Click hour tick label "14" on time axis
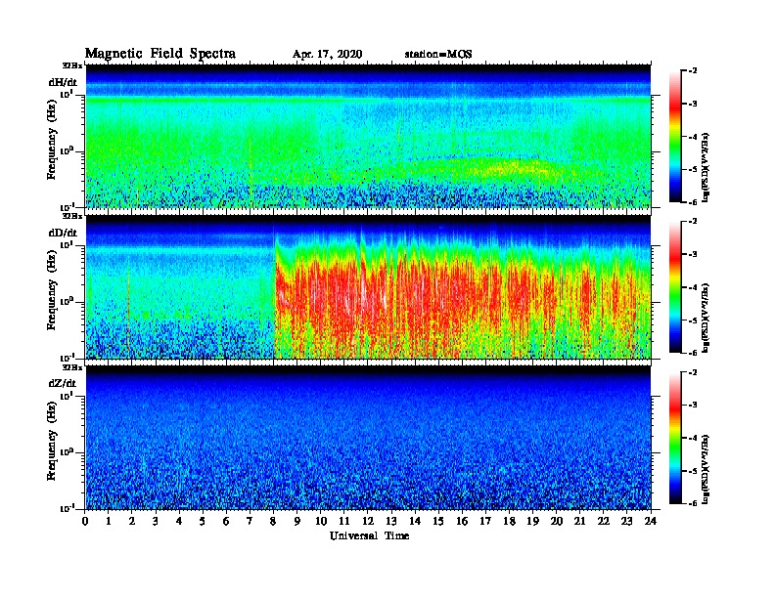Screen dimensions: 775x598 pos(415,522)
